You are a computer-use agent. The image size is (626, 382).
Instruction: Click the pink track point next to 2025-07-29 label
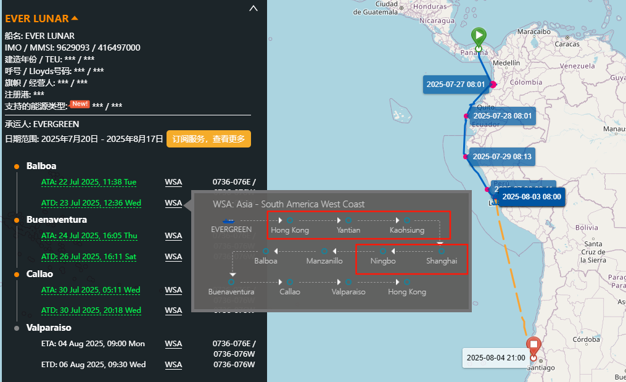466,157
